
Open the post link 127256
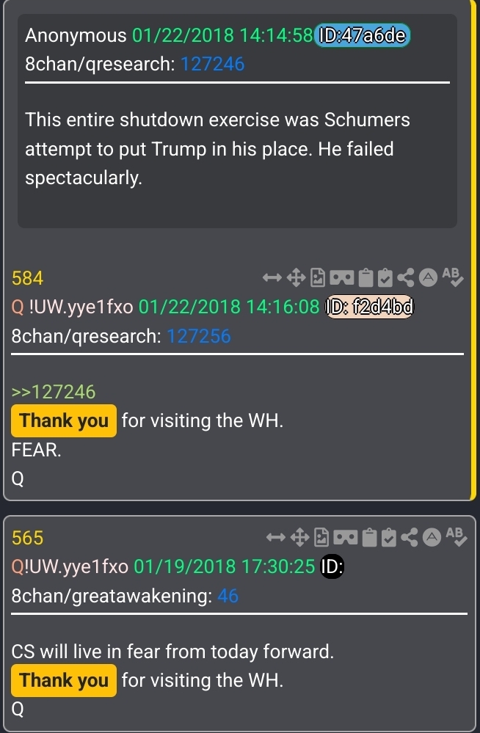coord(199,335)
